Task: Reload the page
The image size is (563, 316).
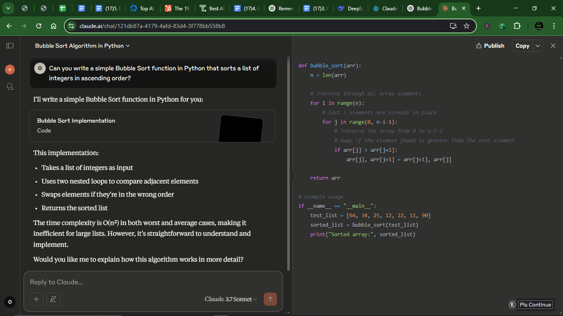Action: 39,26
